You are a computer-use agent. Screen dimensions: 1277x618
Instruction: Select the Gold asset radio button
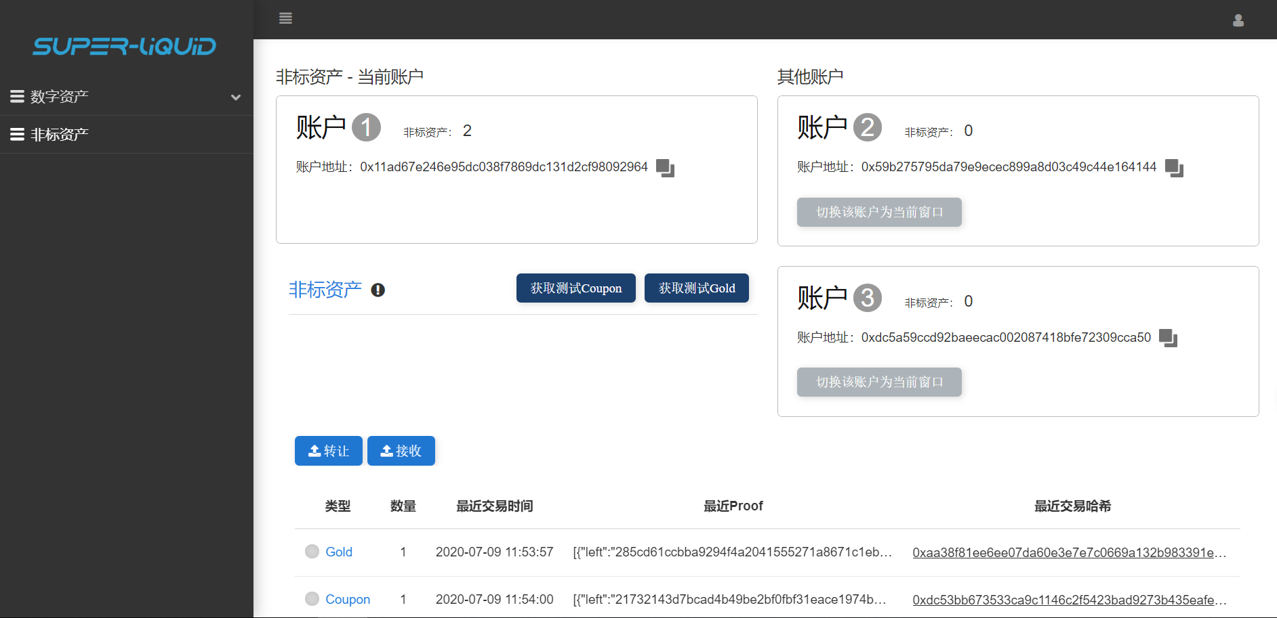click(x=312, y=552)
